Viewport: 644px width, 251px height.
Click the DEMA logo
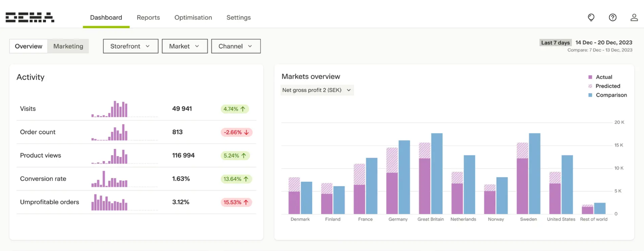tap(30, 18)
